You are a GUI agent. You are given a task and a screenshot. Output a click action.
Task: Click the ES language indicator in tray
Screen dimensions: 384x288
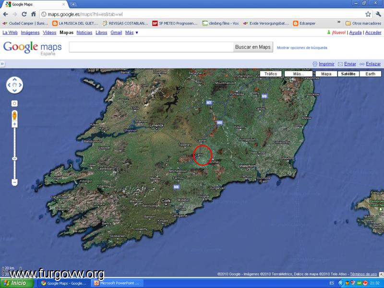(x=332, y=283)
